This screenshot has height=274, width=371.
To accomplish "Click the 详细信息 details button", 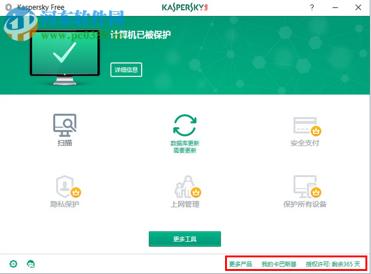I will 126,70.
